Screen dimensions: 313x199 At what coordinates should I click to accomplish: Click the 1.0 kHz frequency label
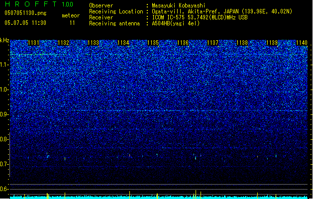(x=4, y=90)
